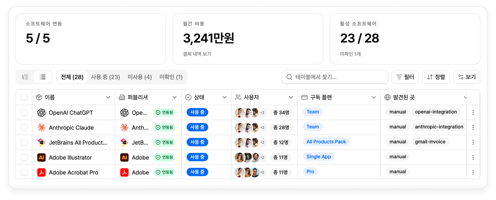This screenshot has height=200, width=496.
Task: Click the OpenAI ChatGPT logo in name column
Action: coord(41,113)
